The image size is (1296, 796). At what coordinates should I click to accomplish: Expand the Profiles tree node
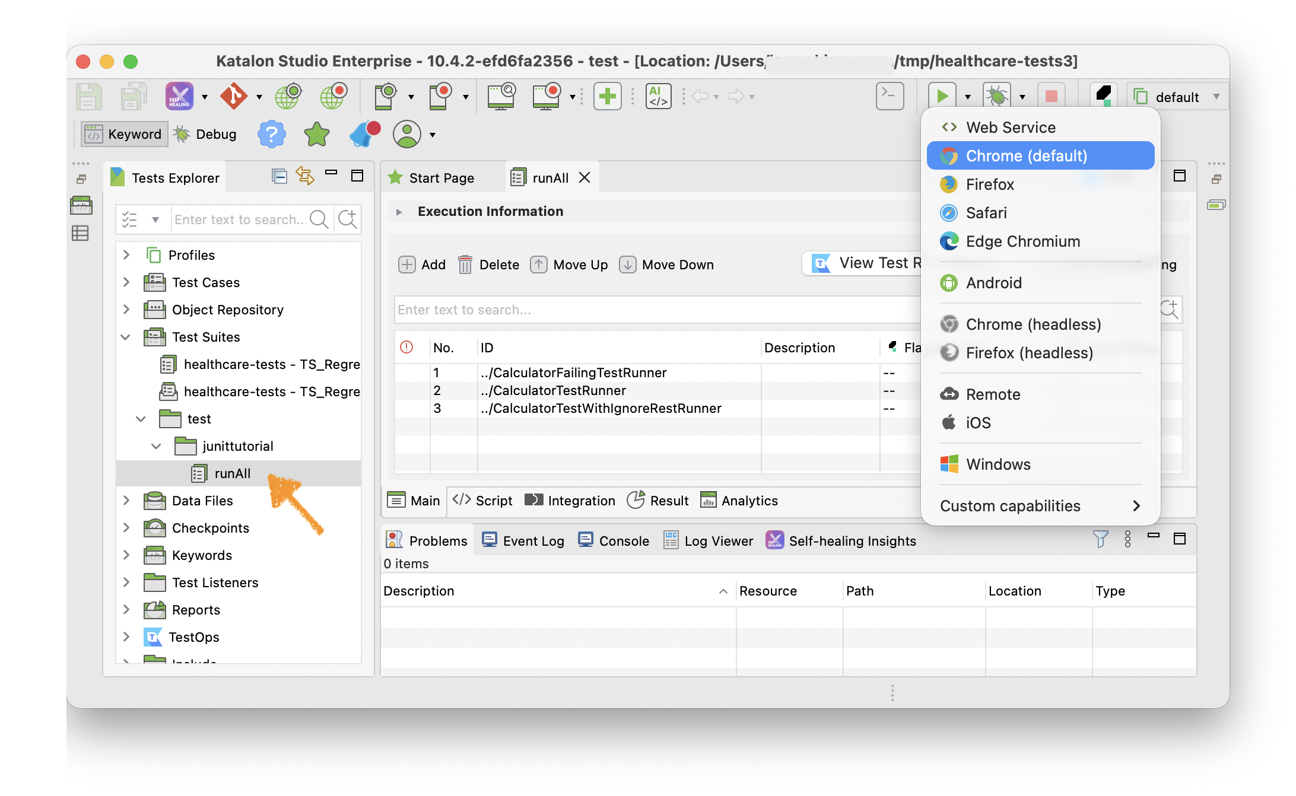point(126,255)
